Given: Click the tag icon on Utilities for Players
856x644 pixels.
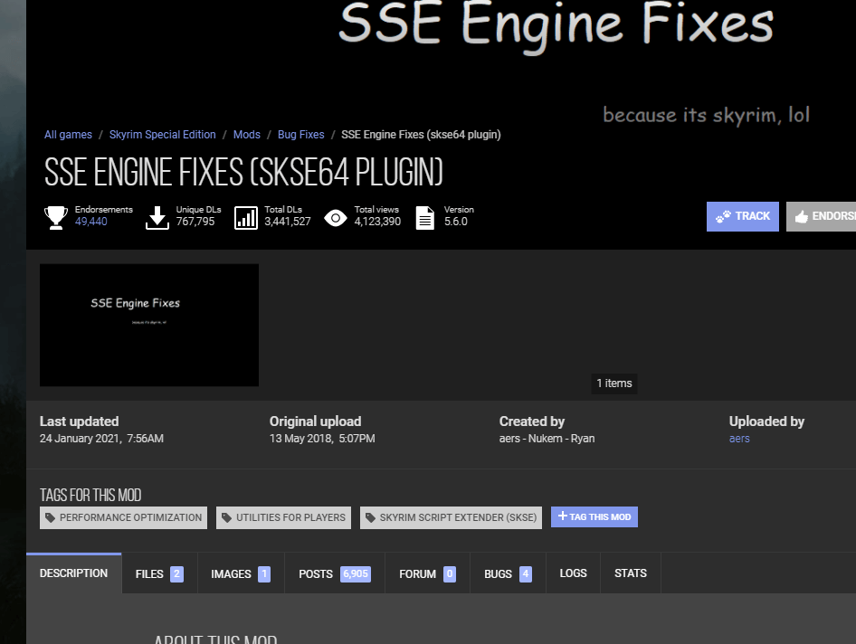Looking at the screenshot, I should click(226, 517).
